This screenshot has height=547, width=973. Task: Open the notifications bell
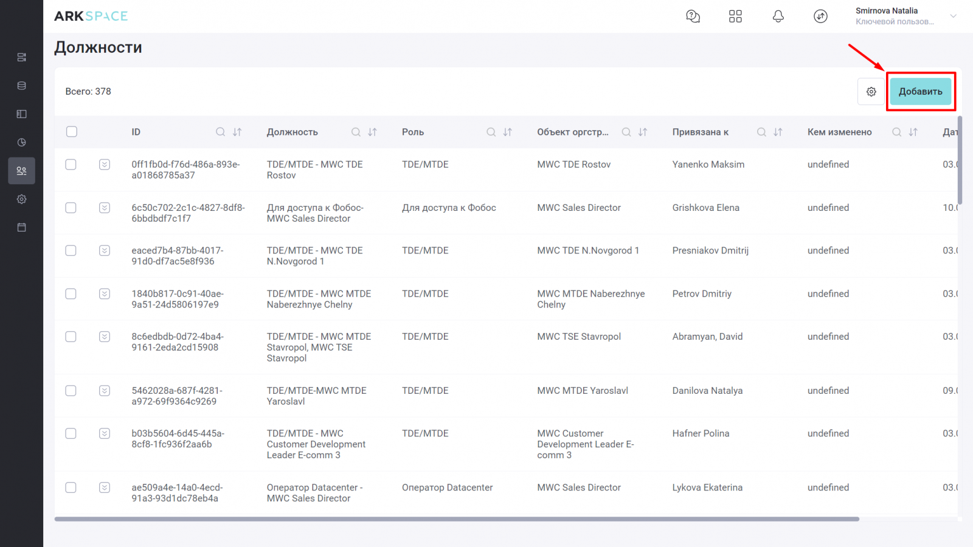coord(778,16)
